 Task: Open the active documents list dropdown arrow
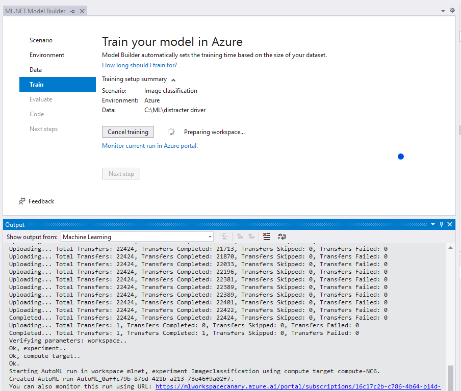click(x=443, y=11)
